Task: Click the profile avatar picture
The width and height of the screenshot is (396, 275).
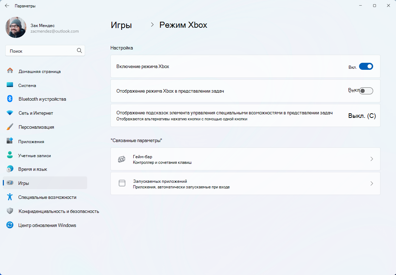Action: tap(16, 27)
